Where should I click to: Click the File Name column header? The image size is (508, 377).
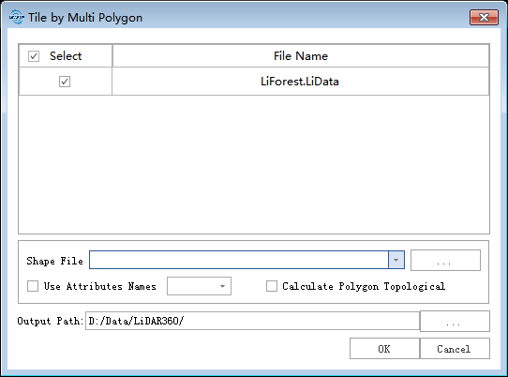coord(301,56)
